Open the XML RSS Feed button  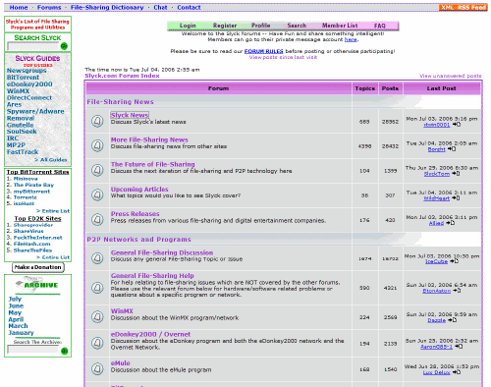pyautogui.click(x=464, y=7)
